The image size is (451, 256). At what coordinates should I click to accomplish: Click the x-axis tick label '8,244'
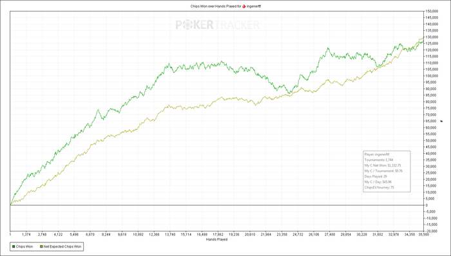pyautogui.click(x=106, y=235)
